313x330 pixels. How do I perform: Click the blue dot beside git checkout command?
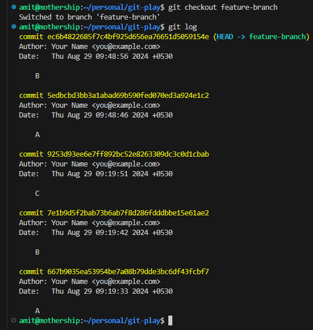(x=14, y=7)
